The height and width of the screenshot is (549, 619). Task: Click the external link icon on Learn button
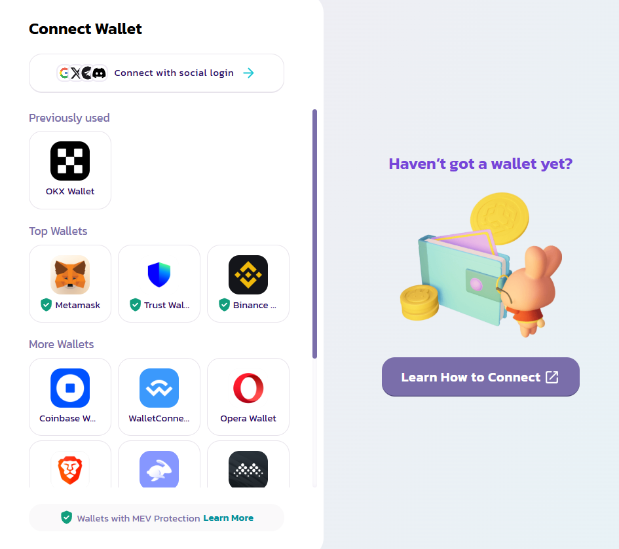[x=552, y=377]
